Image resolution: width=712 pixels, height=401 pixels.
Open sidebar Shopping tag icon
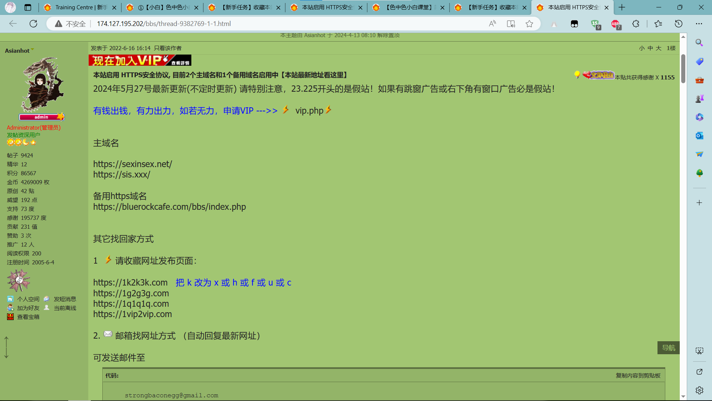pos(699,61)
